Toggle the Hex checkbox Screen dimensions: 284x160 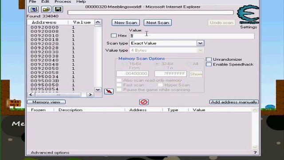click(114, 36)
